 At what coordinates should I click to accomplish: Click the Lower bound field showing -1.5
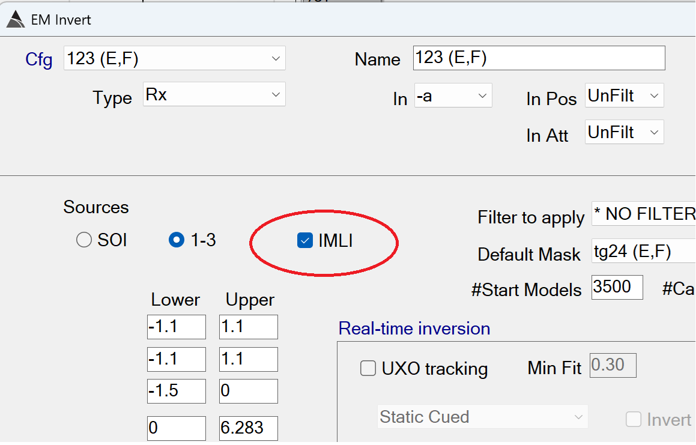click(176, 391)
